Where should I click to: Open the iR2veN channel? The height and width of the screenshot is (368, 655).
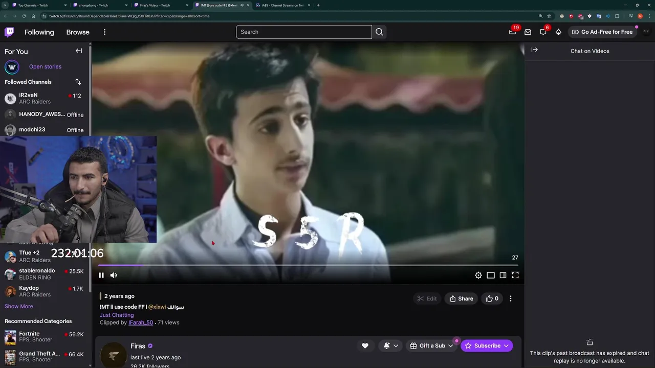point(44,98)
